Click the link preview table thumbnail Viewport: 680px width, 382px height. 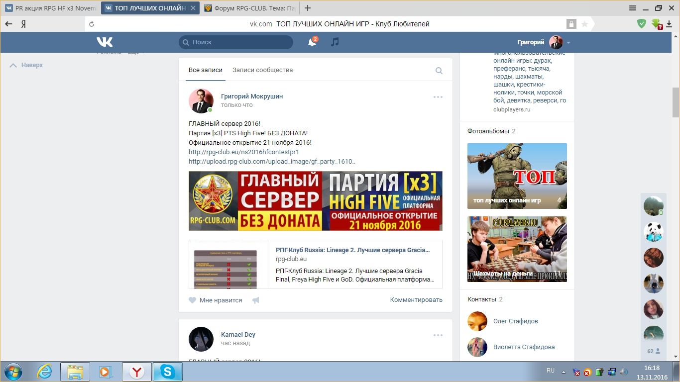click(228, 265)
